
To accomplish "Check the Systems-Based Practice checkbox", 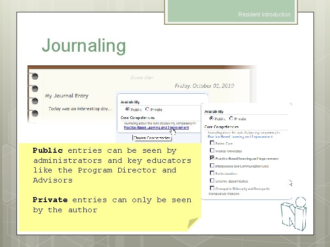I will (212, 181).
